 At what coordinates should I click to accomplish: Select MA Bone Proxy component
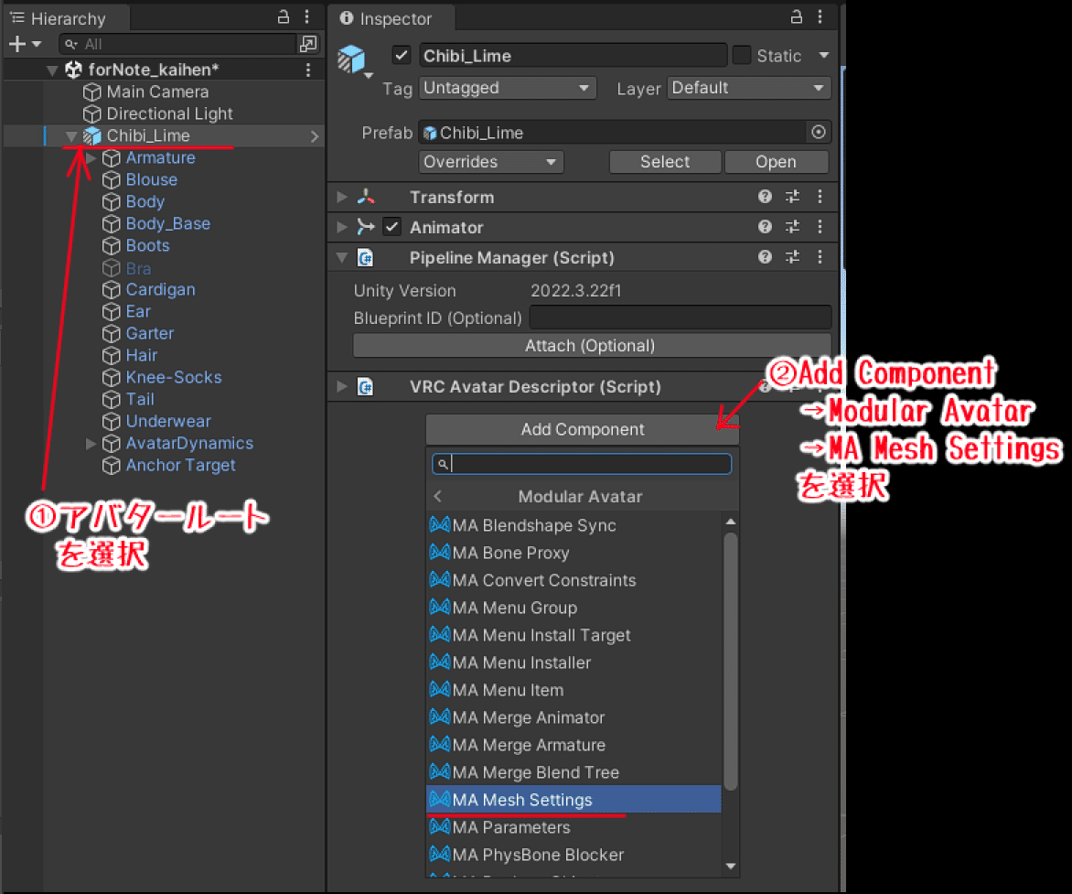574,553
